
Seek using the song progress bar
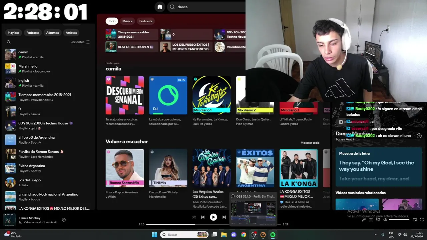click(x=213, y=224)
